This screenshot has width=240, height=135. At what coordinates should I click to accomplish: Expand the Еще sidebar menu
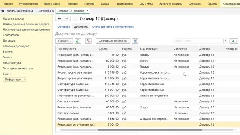[7, 74]
